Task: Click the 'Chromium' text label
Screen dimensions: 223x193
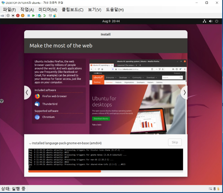Action: 48,117
